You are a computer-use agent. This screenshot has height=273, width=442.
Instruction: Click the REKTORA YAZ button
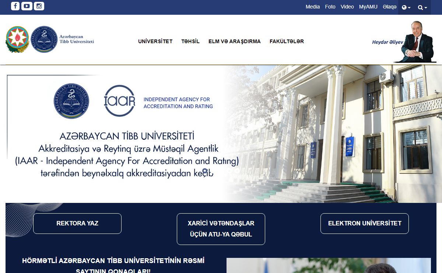click(77, 224)
